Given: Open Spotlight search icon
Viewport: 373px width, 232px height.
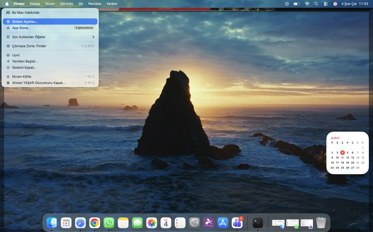Looking at the screenshot, I should [316, 4].
